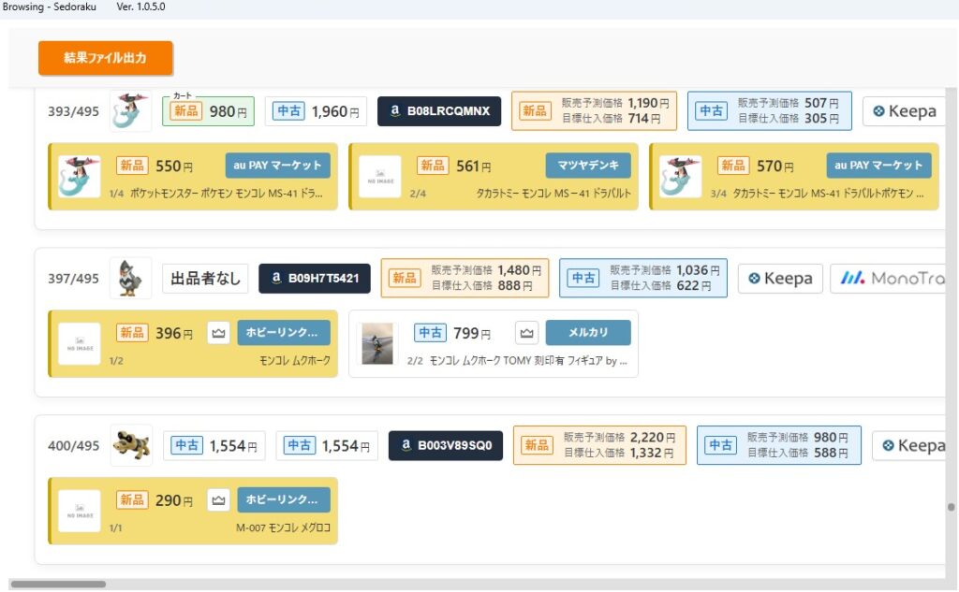The height and width of the screenshot is (592, 959).
Task: Click the 結果ファイル出力 export button
Action: click(105, 58)
